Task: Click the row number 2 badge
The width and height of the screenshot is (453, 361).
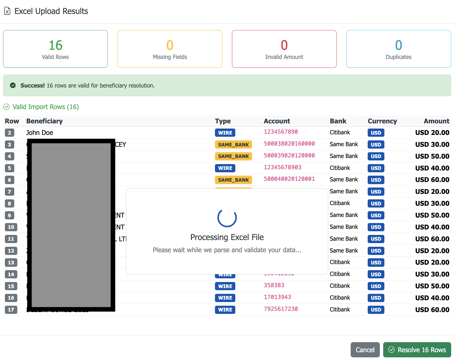Action: point(9,133)
